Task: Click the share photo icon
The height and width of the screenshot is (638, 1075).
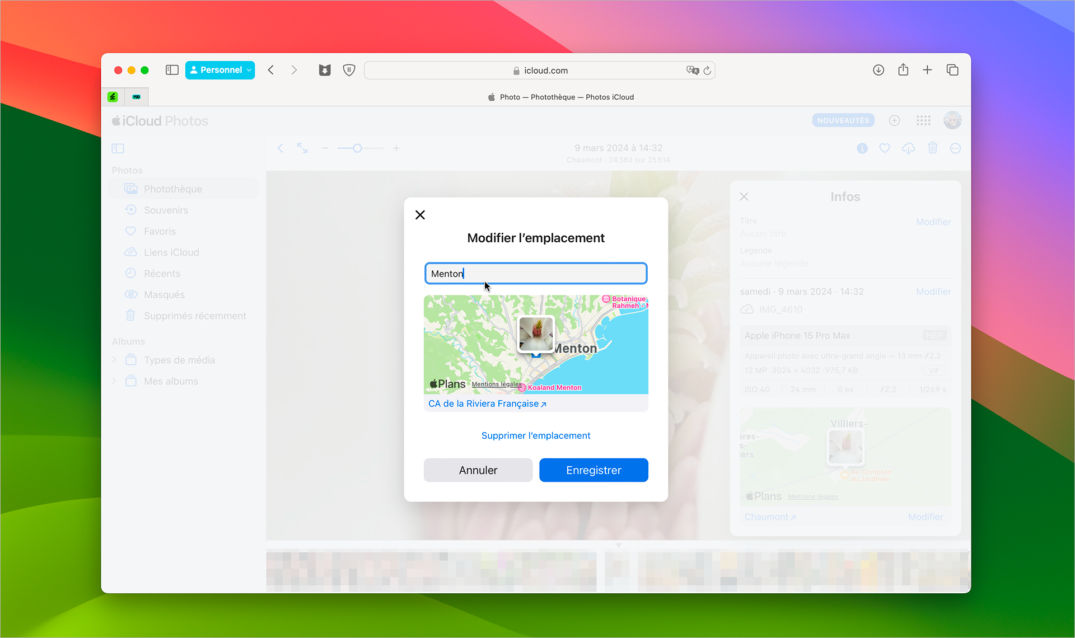Action: pos(904,70)
